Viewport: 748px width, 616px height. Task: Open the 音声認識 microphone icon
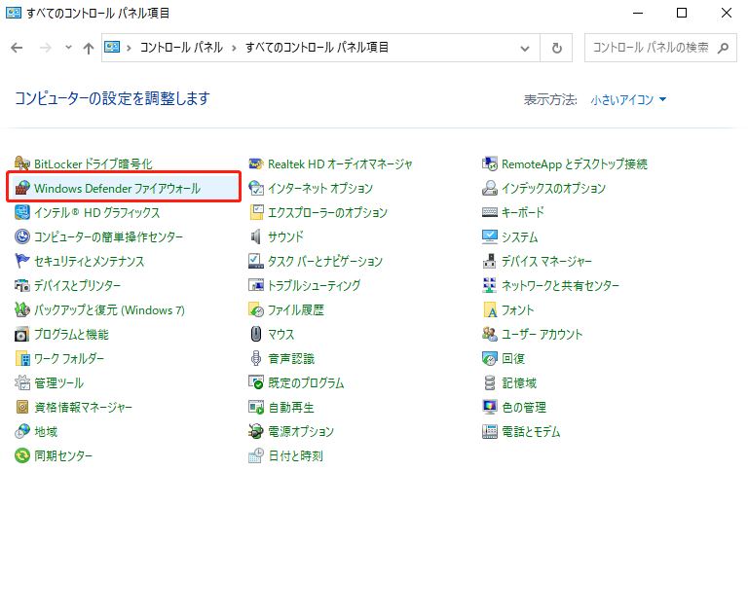256,358
